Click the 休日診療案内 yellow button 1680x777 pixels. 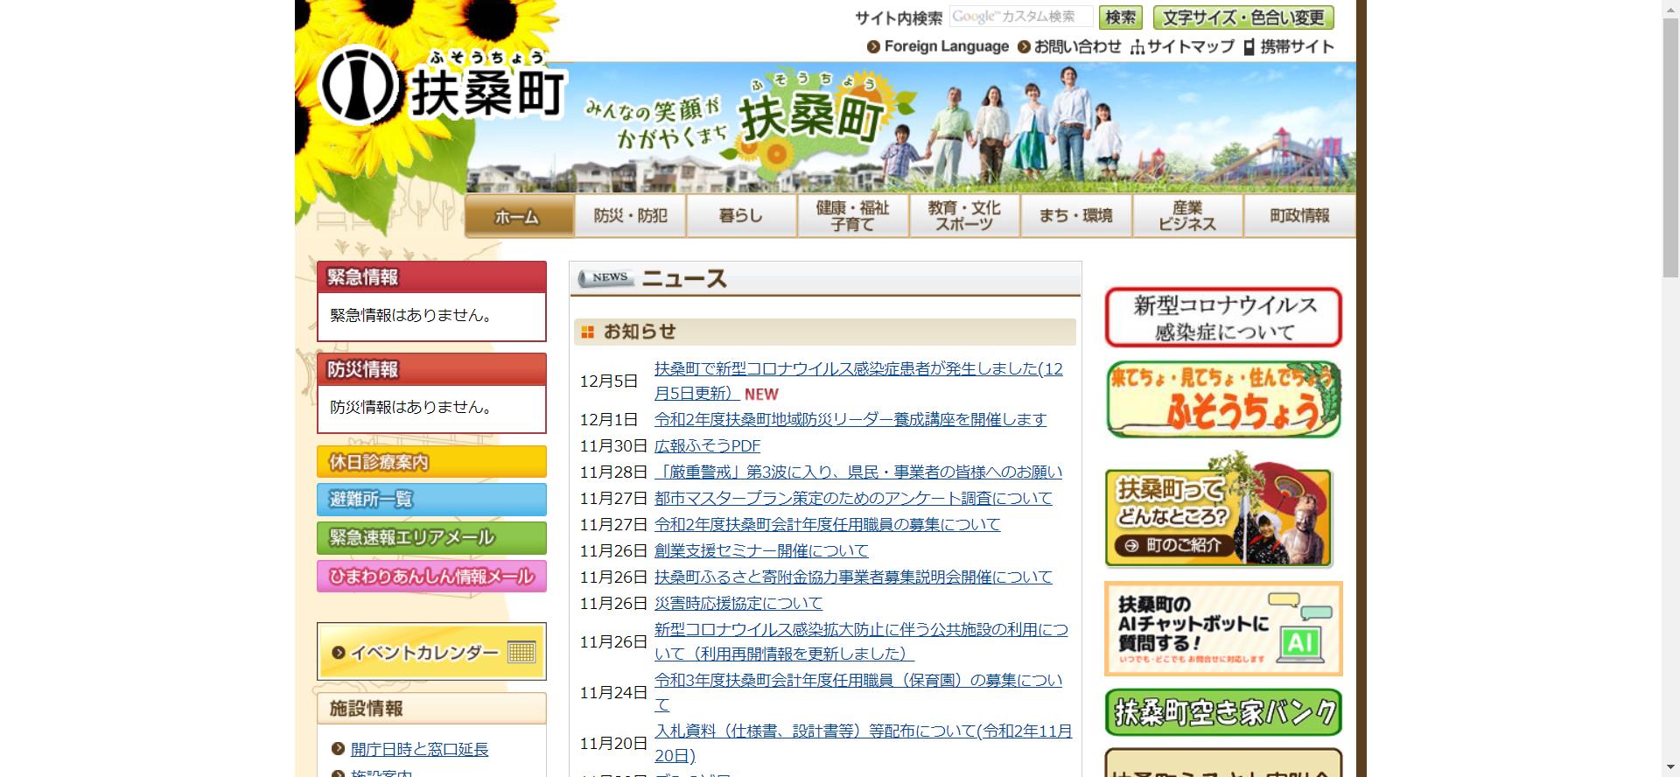(x=431, y=461)
